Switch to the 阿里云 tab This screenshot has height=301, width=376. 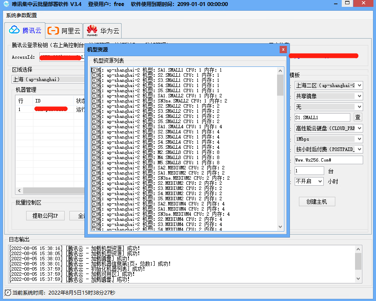point(64,31)
